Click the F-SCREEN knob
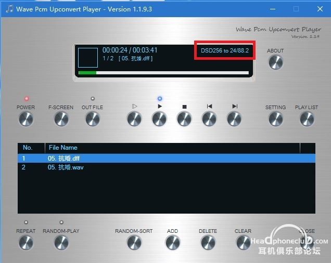The width and height of the screenshot is (331, 263). 61,119
